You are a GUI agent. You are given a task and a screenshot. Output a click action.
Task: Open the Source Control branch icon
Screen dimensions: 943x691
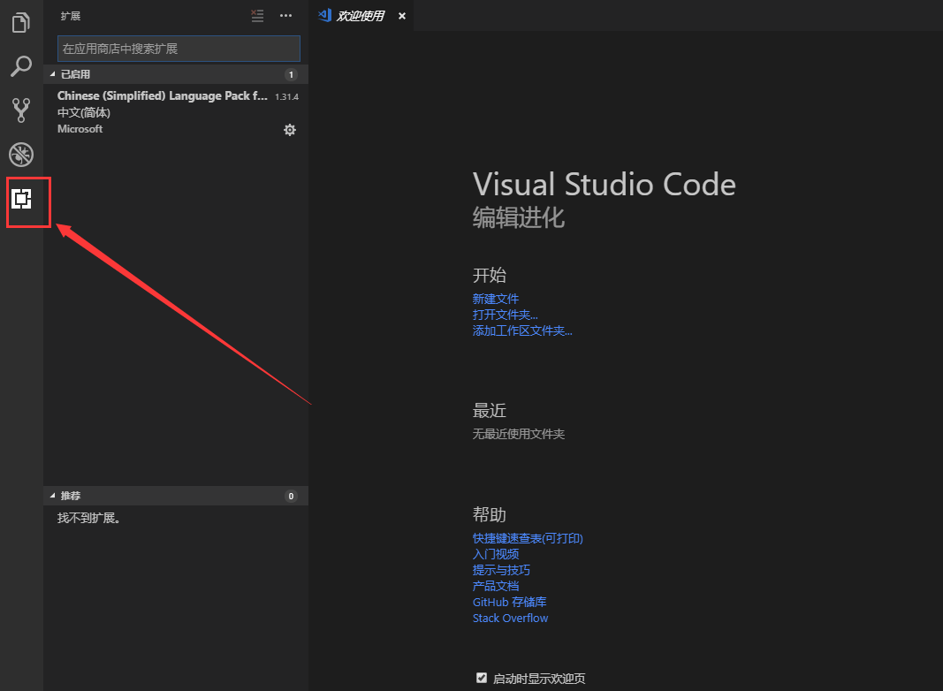(x=21, y=110)
